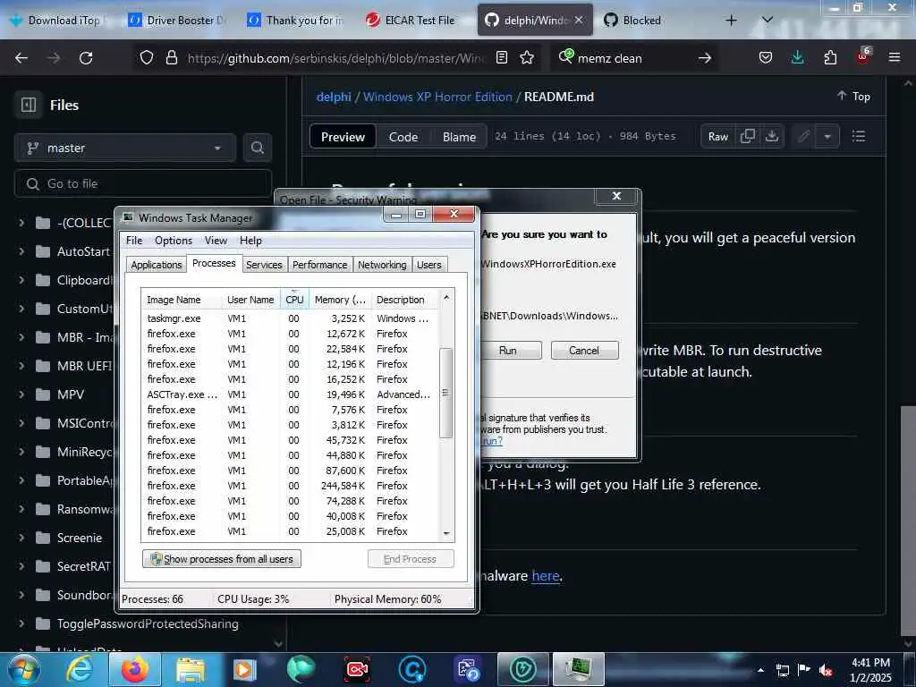The height and width of the screenshot is (687, 916).
Task: Switch to the Services tab
Action: 264,265
